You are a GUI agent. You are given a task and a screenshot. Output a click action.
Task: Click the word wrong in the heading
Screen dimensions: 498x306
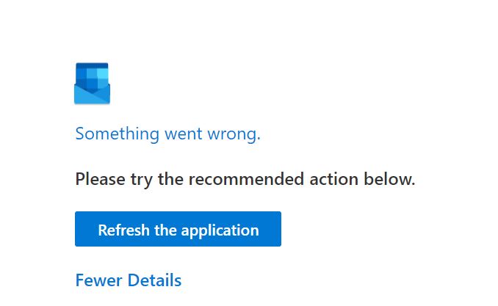click(234, 134)
